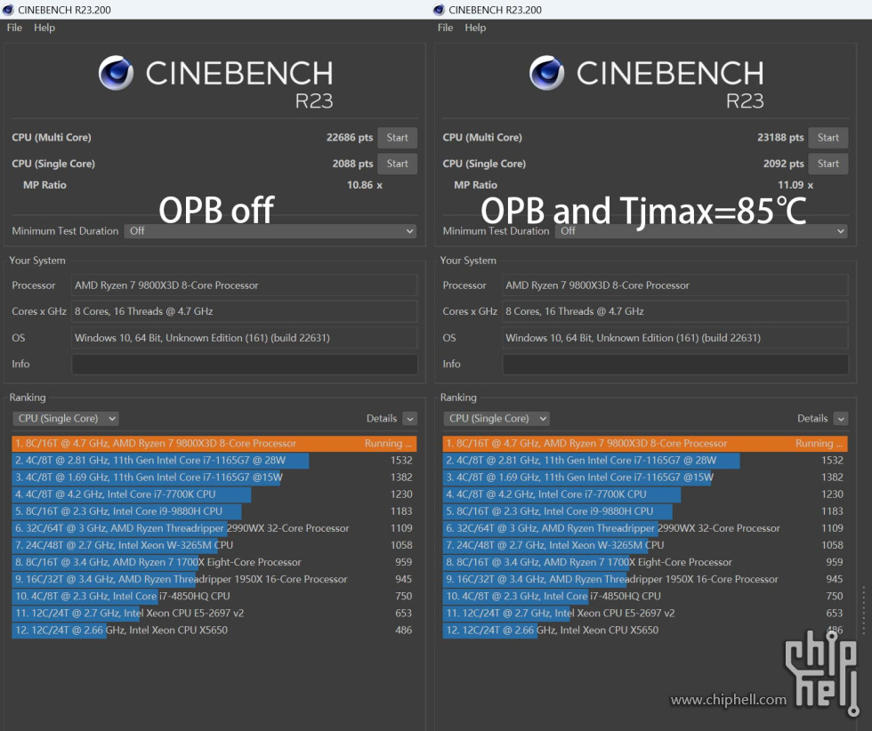Click the '11.09 x' MP Ratio value
872x731 pixels.
pos(795,185)
